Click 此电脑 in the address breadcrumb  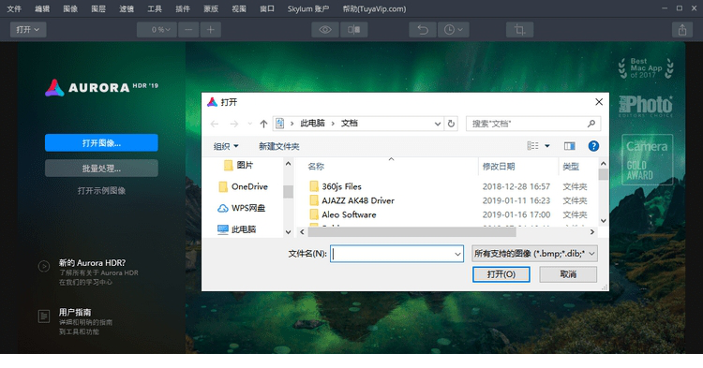[x=312, y=123]
